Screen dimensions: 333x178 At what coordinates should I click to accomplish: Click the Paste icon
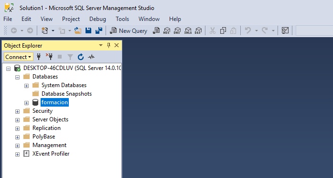tap(233, 30)
